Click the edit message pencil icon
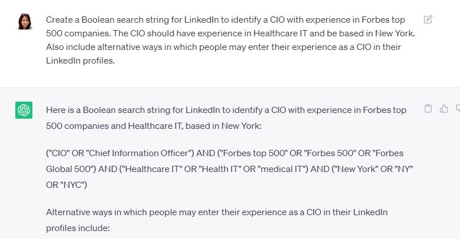460x239 pixels. pyautogui.click(x=428, y=19)
